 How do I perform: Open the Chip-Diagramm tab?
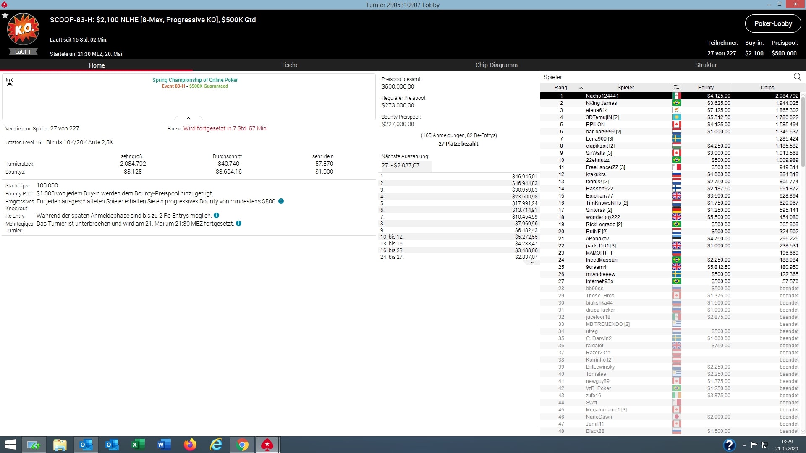pos(496,65)
